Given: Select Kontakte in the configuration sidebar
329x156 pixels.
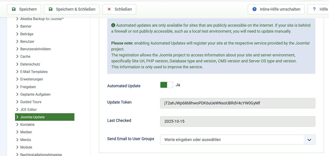Looking at the screenshot, I should 27,124.
